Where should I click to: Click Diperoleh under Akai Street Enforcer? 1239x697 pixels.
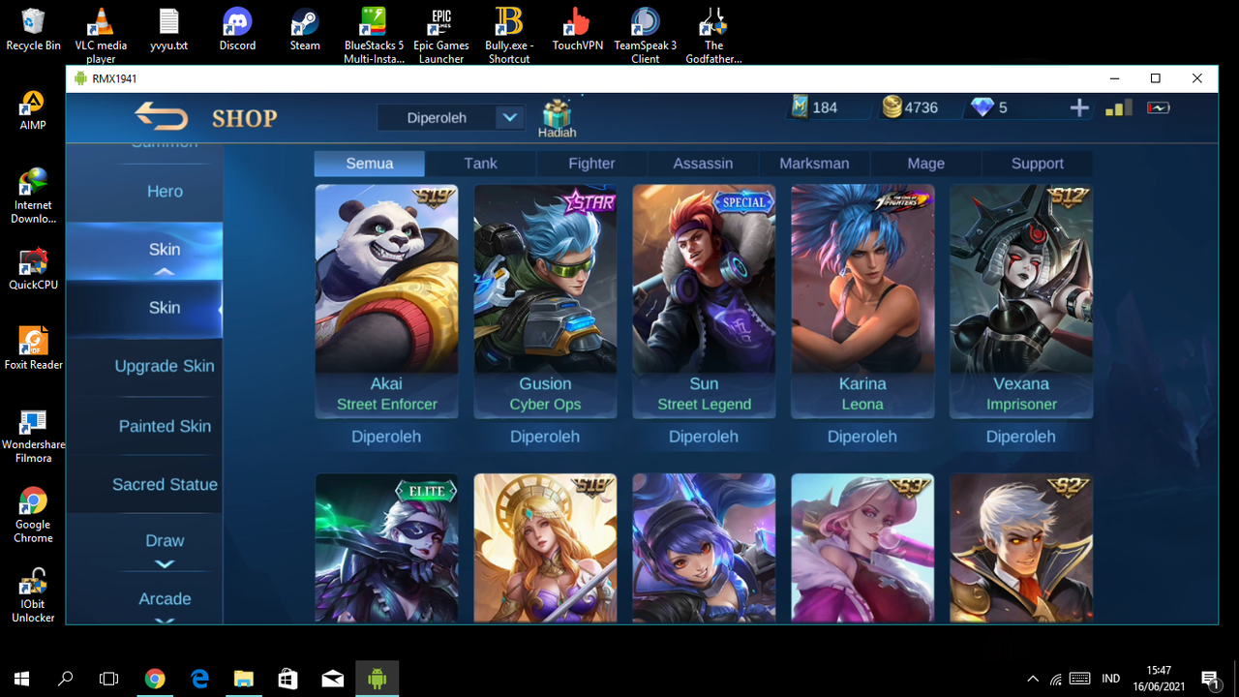(x=386, y=437)
